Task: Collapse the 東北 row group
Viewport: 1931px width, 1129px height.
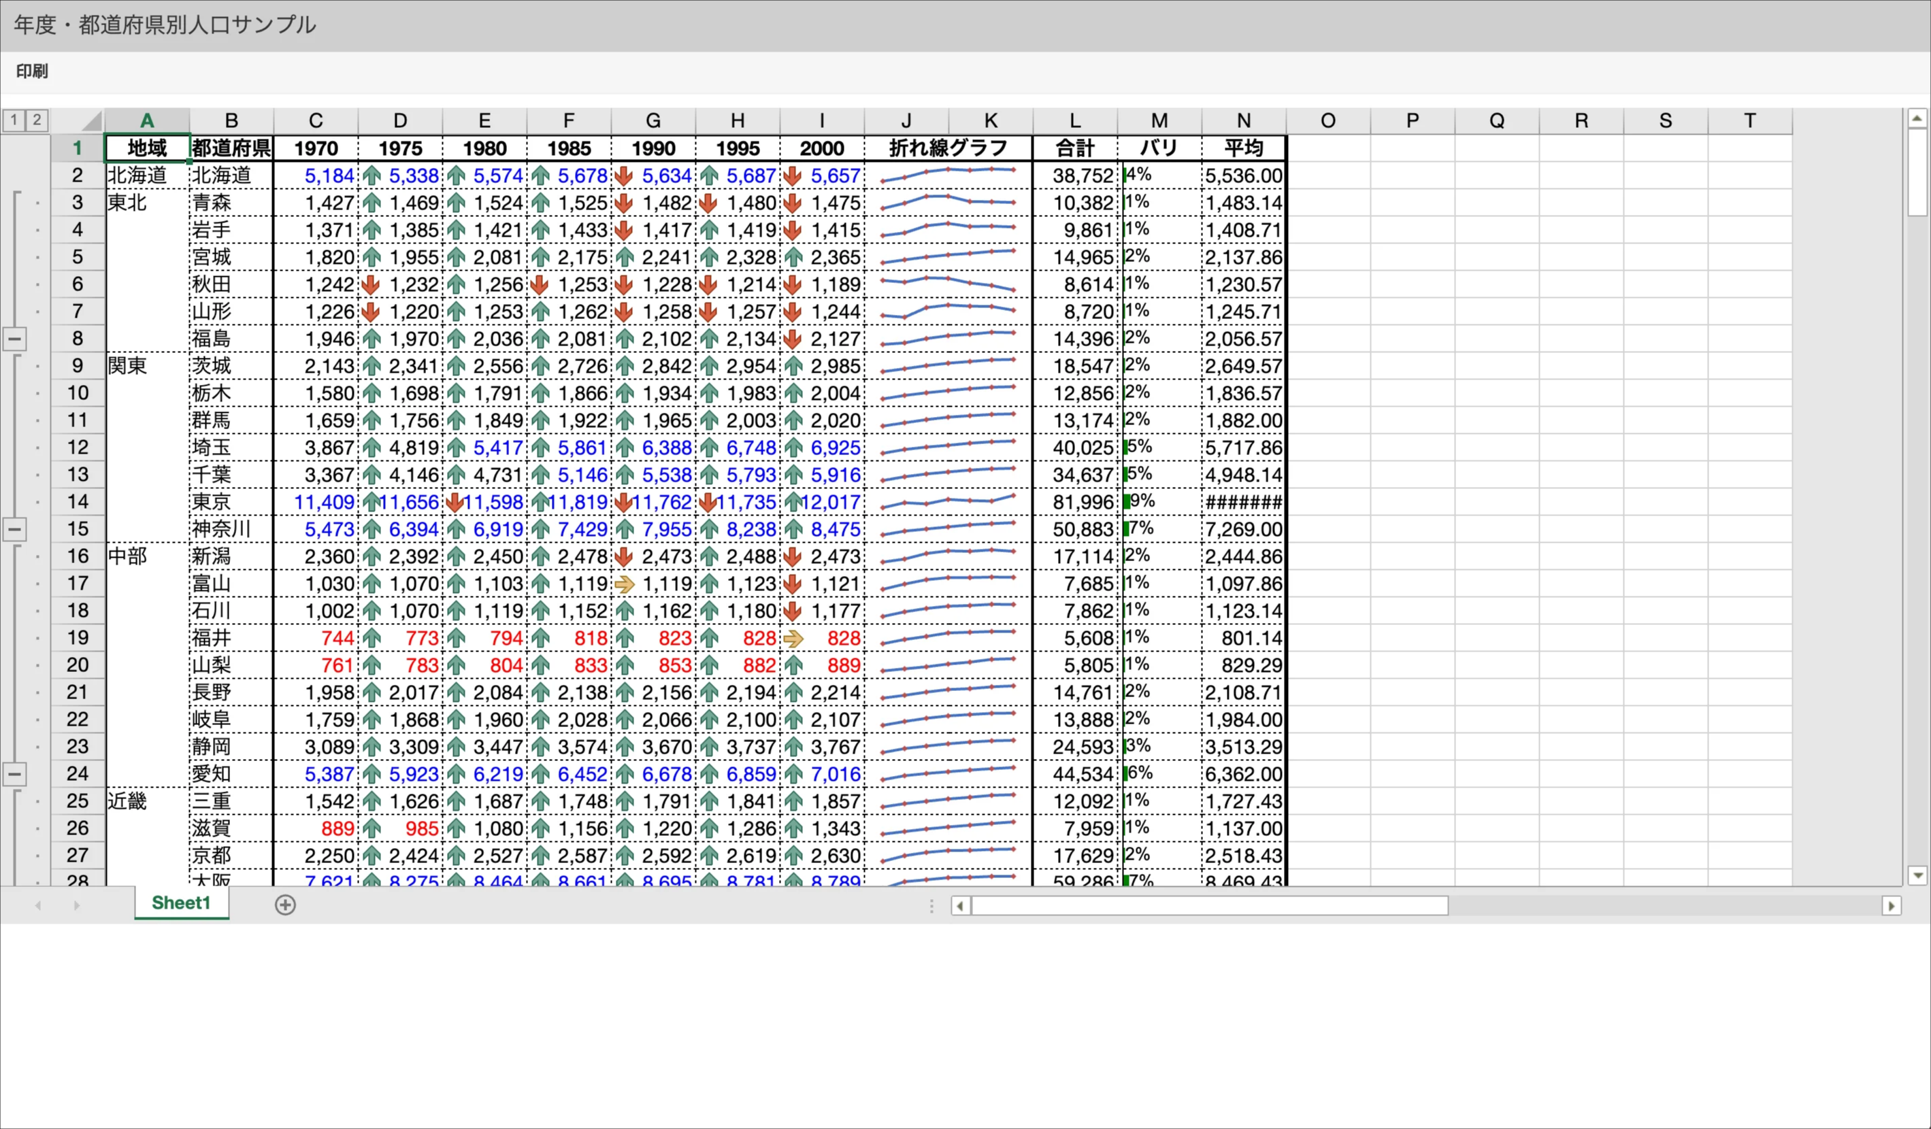Action: coord(14,339)
